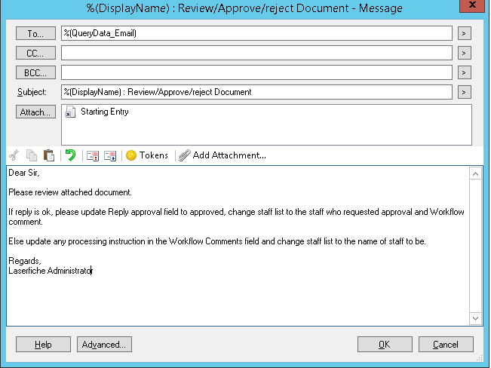Click Add Attachment paperclip button
491x368 pixels.
pos(222,155)
